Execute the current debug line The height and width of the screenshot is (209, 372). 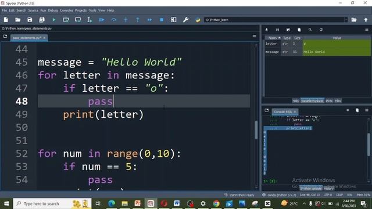(114, 20)
